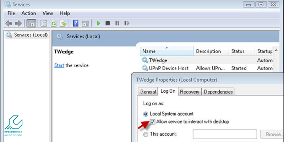This screenshot has height=142, width=284.
Task: Click the Back arrow in the toolbar
Action: click(9, 23)
